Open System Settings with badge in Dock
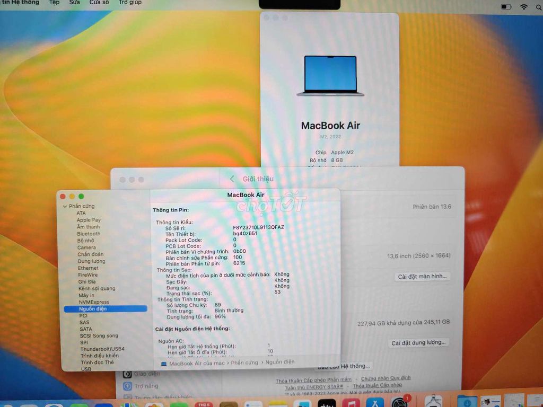The height and width of the screenshot is (407, 543). tap(399, 402)
